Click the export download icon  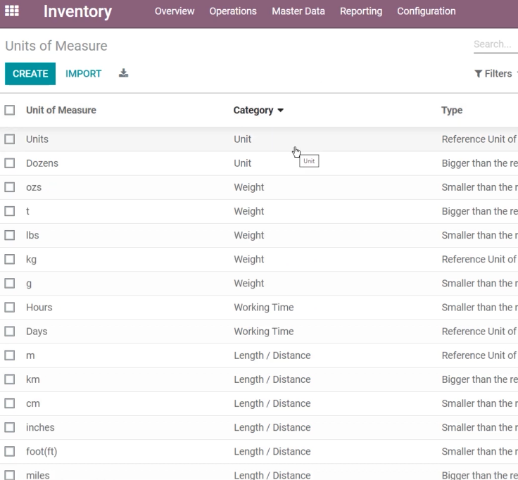pos(123,73)
